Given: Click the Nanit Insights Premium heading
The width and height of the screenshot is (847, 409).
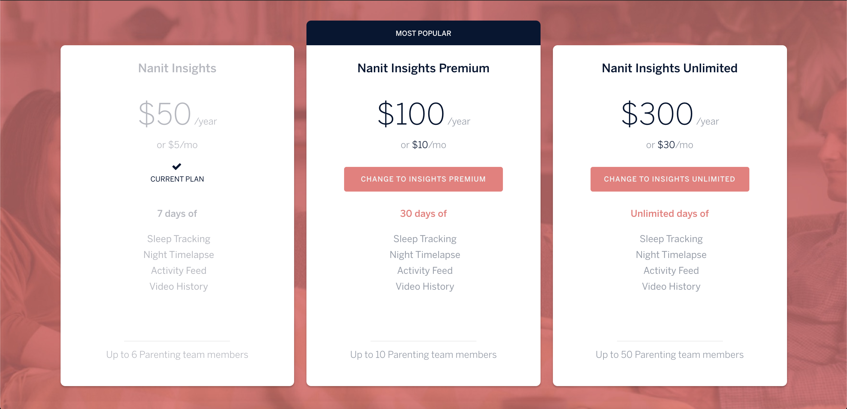Looking at the screenshot, I should pyautogui.click(x=423, y=68).
